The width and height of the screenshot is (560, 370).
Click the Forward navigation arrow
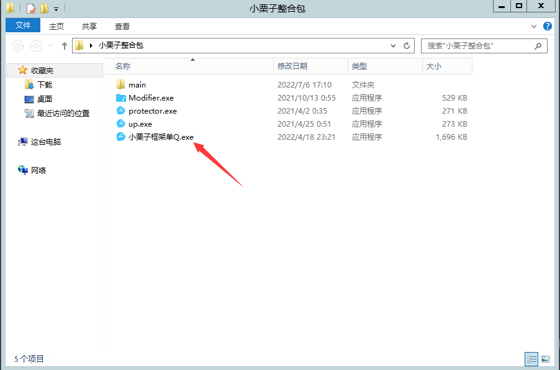pos(36,46)
